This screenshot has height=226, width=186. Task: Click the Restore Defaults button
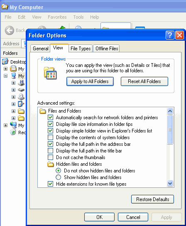coord(152,199)
